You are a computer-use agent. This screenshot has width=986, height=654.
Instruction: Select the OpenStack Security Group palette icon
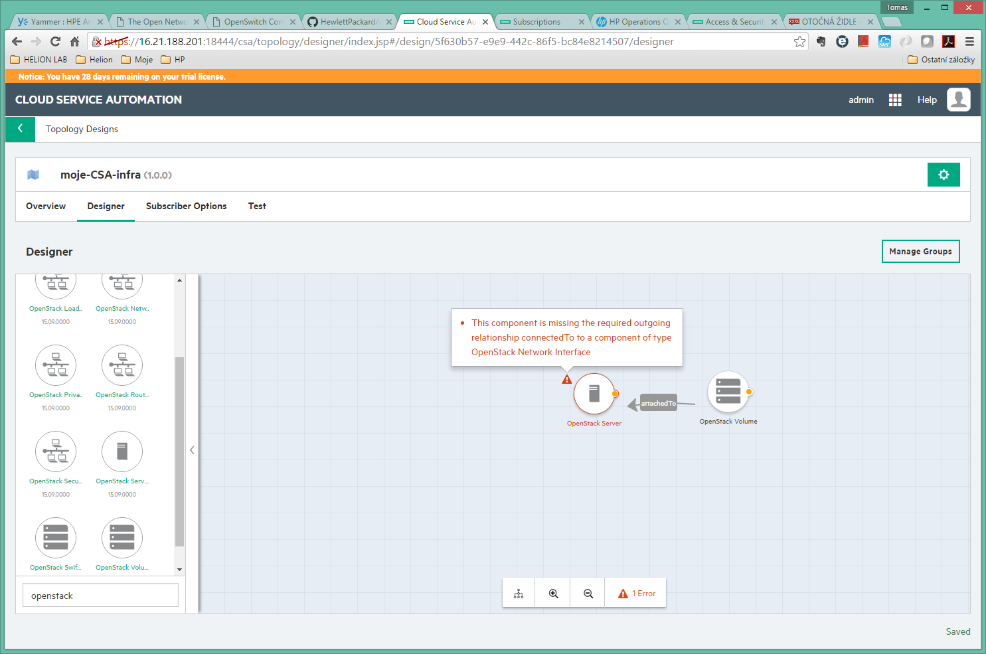pos(56,451)
